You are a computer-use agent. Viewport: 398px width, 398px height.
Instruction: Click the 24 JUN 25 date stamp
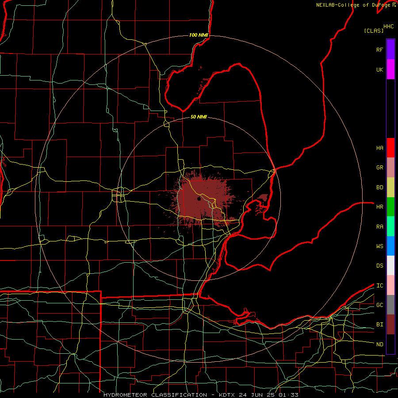tap(257, 395)
